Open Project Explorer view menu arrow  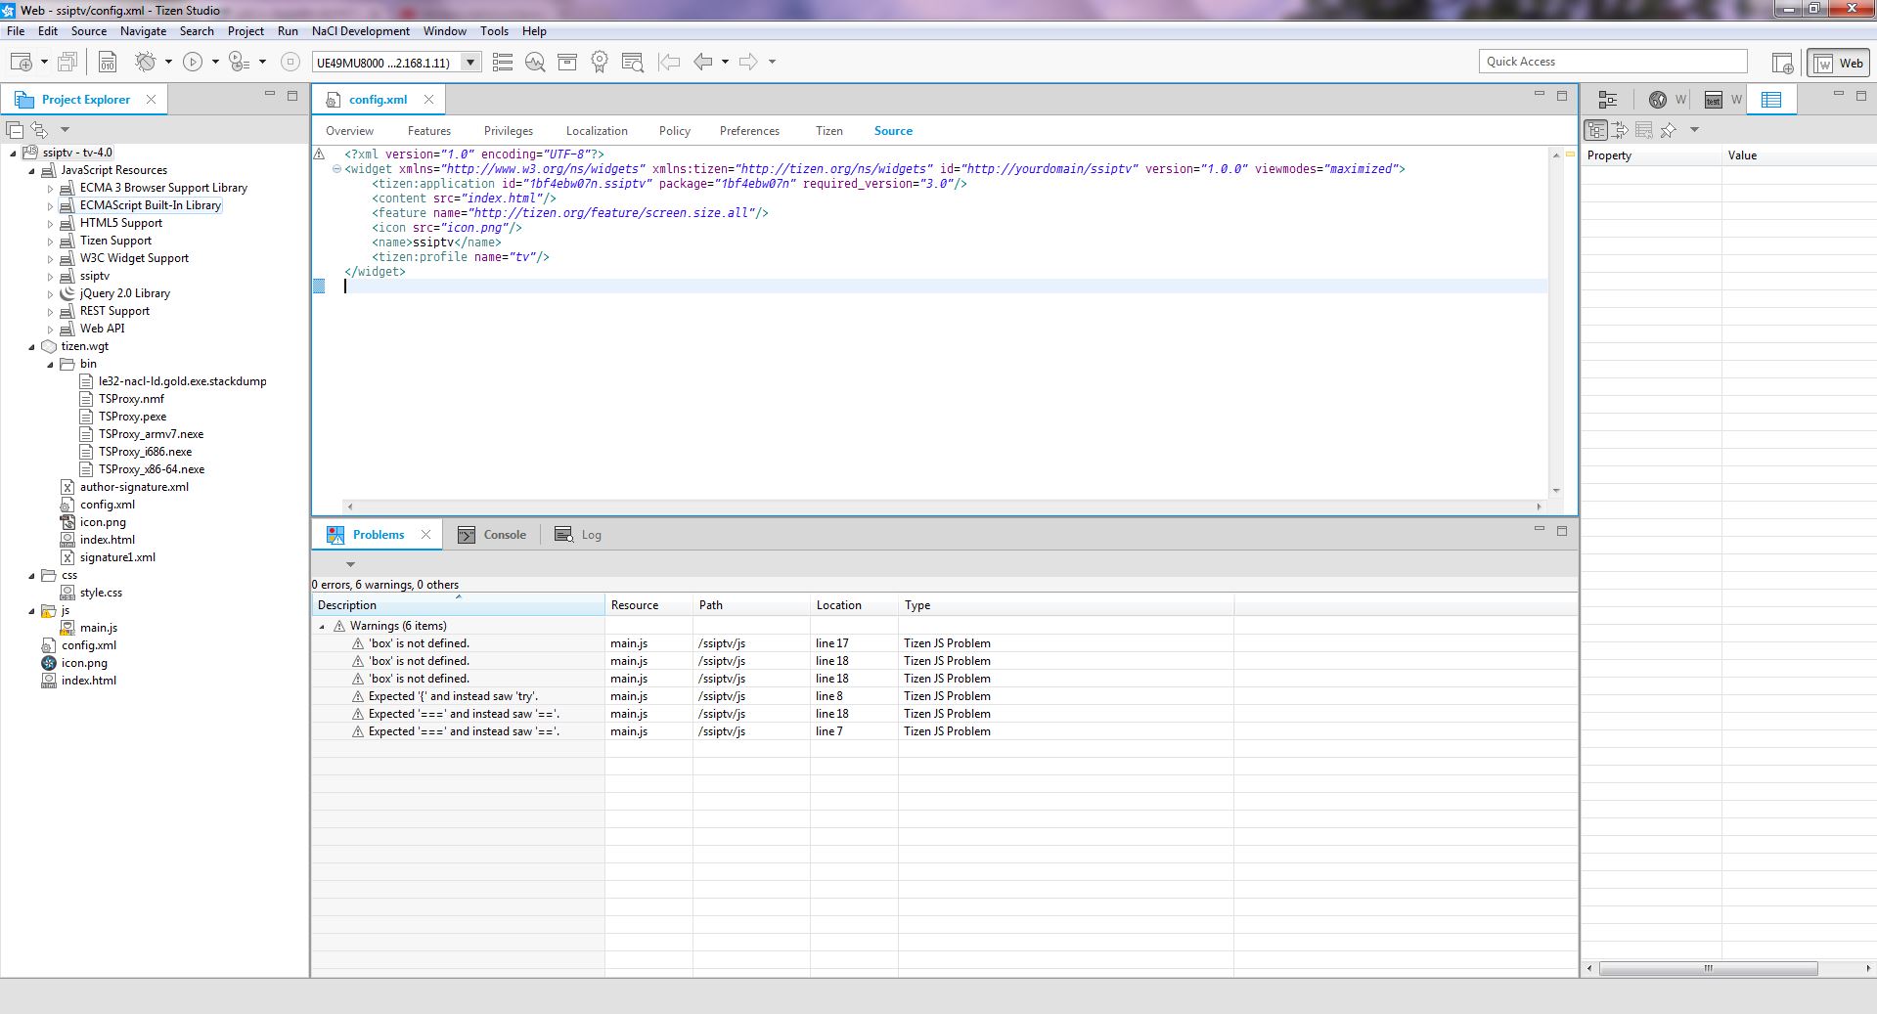point(65,129)
